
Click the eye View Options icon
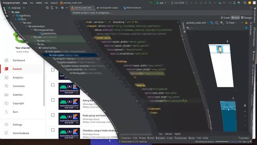tap(188, 28)
